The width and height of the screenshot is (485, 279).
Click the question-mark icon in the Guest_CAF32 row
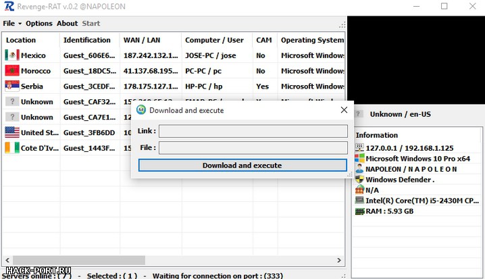click(12, 101)
